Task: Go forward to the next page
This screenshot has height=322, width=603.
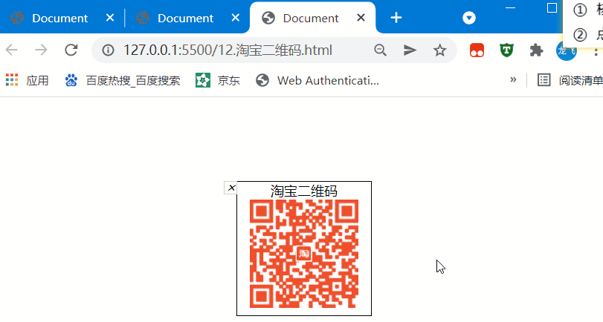Action: tap(41, 50)
